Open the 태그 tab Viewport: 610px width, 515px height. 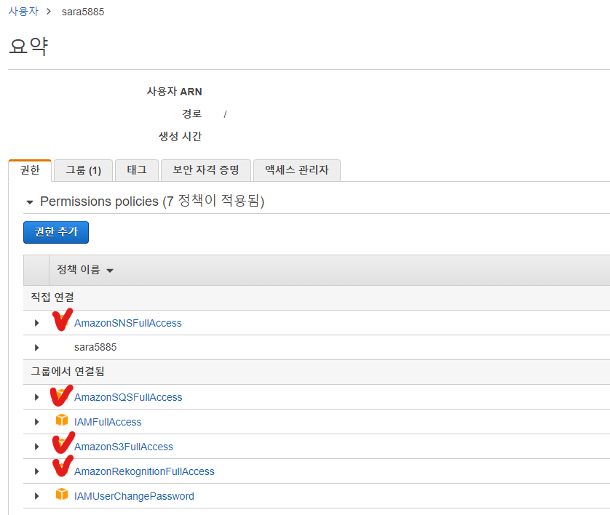[x=137, y=170]
